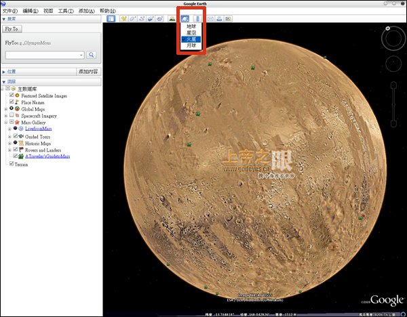Image resolution: width=407 pixels, height=317 pixels.
Task: Click the magnifier search button
Action: click(x=91, y=55)
